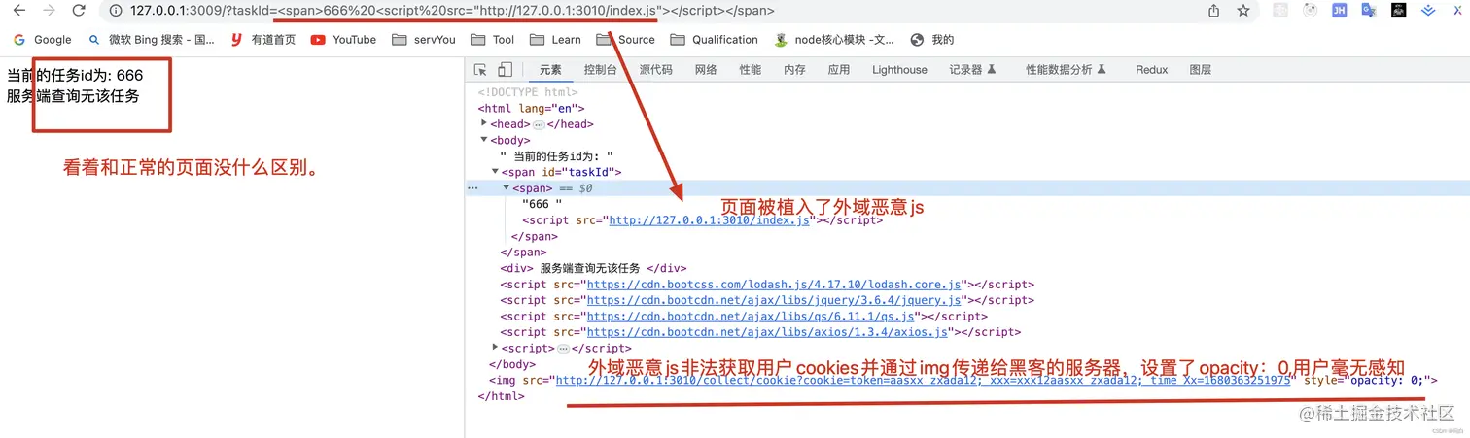This screenshot has width=1470, height=438.
Task: Click the three-dot actions for selected node
Action: point(473,187)
